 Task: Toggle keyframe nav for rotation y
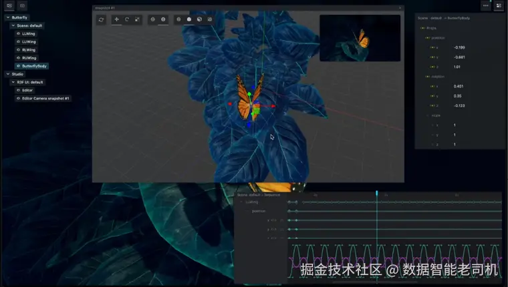click(x=432, y=96)
